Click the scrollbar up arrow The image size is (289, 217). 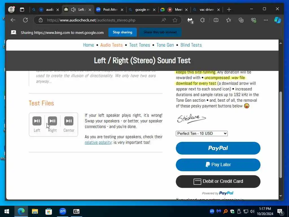pyautogui.click(x=281, y=43)
